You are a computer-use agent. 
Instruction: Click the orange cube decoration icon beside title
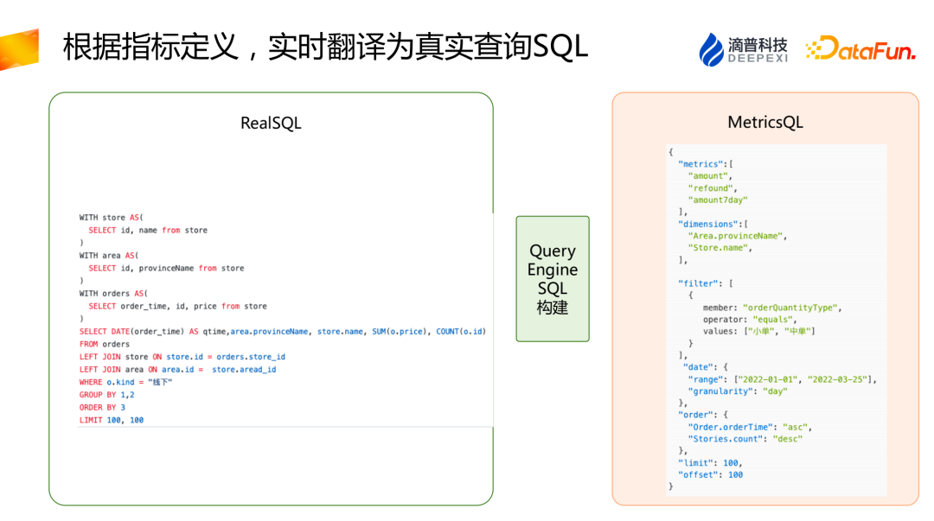19,49
